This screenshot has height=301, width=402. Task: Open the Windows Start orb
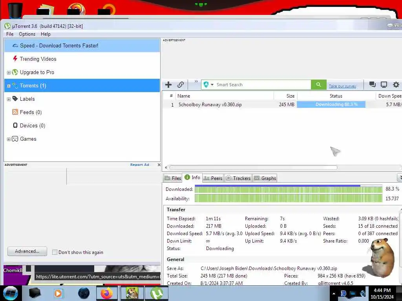tap(11, 293)
